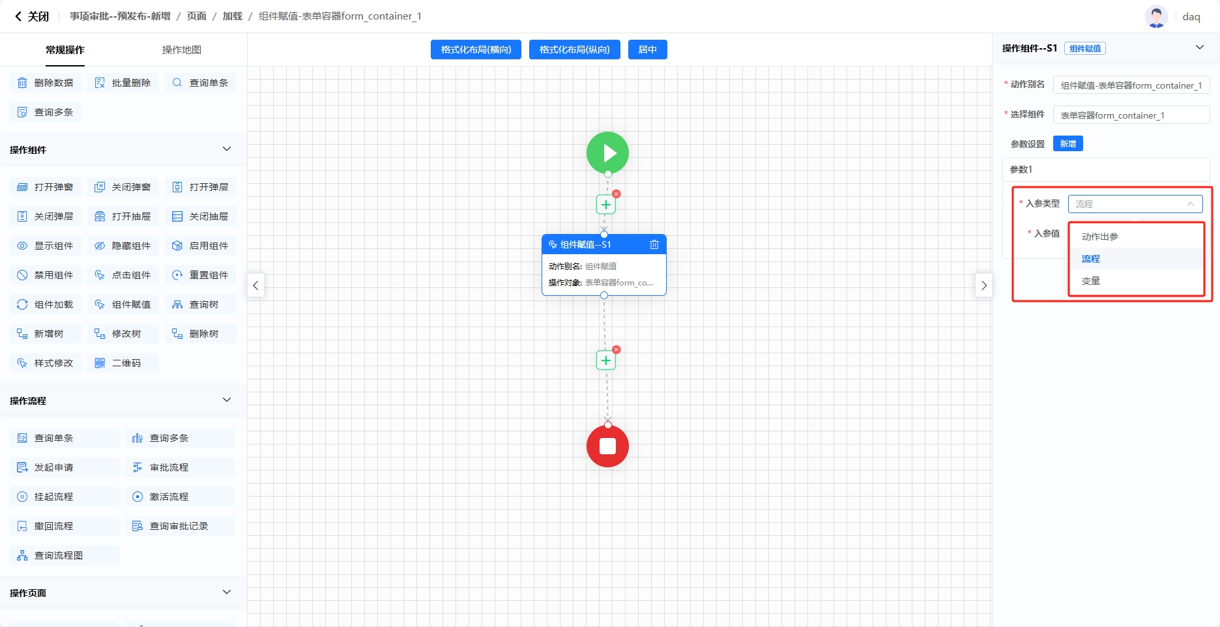Collapse the left panel with arrow
1220x627 pixels.
pyautogui.click(x=255, y=285)
